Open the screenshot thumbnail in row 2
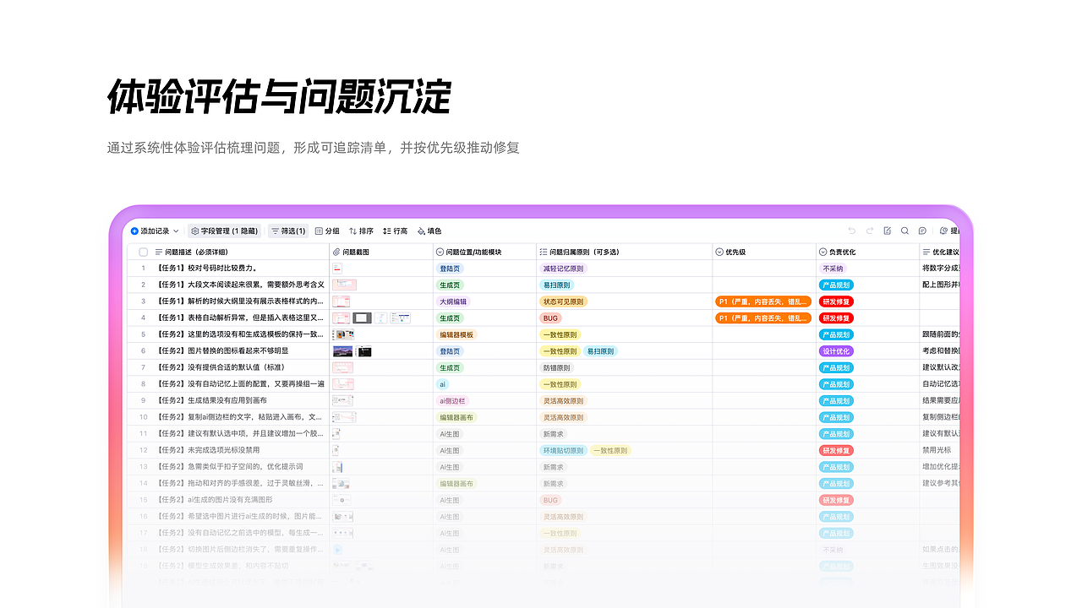Viewport: 1082px width, 608px height. (x=344, y=285)
